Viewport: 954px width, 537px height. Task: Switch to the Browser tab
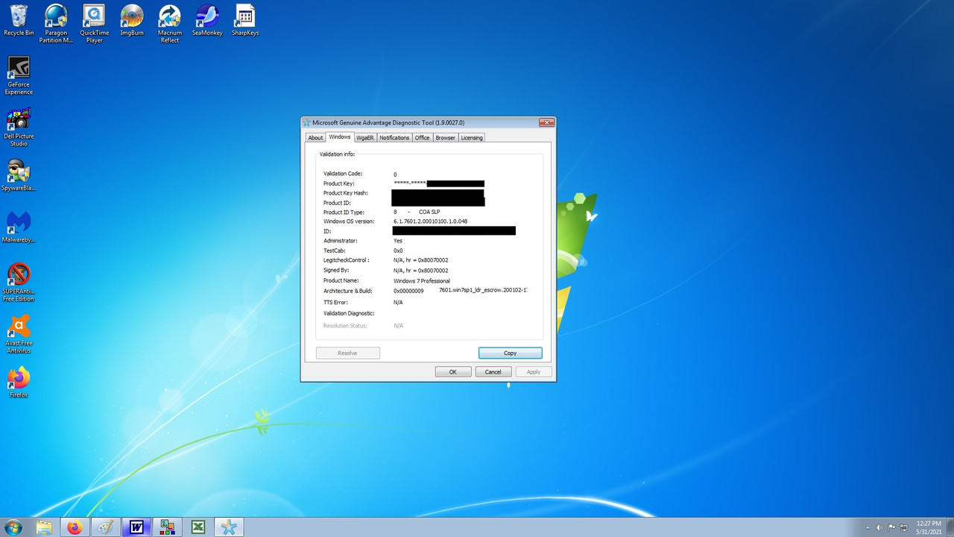click(446, 138)
